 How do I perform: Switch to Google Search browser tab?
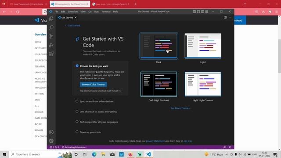(x=111, y=4)
